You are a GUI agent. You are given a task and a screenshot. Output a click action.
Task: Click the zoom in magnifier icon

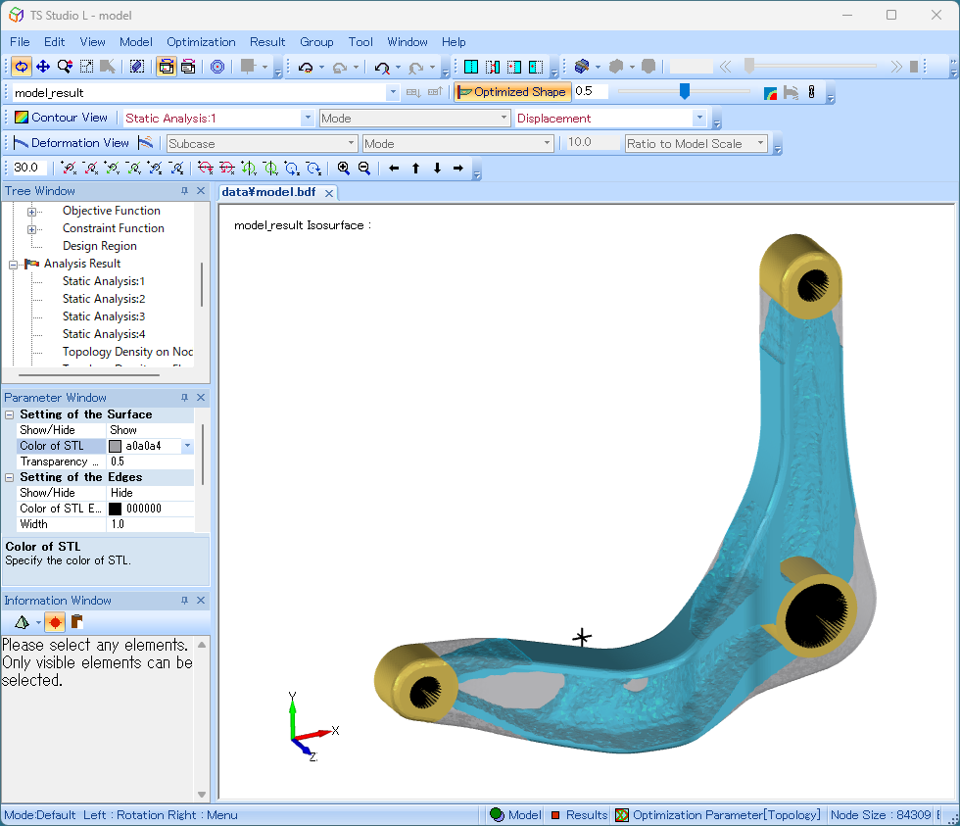(x=344, y=168)
